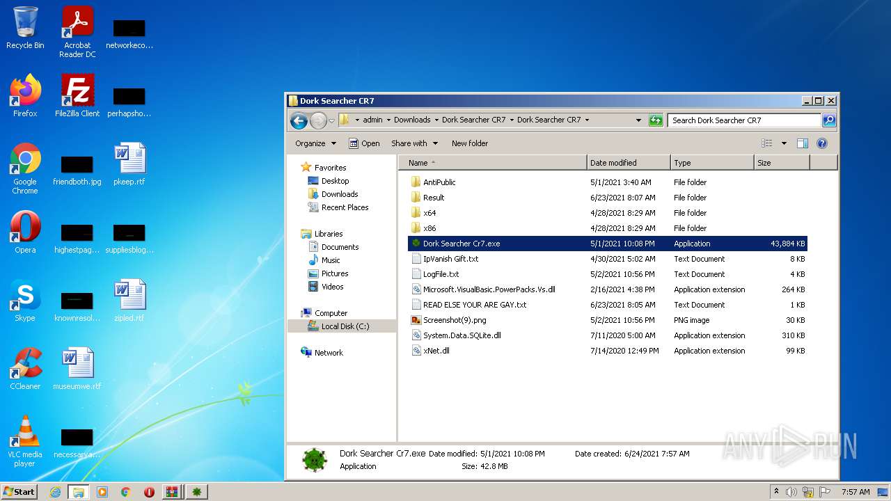Open the Organize dropdown menu
Screen dimensions: 891x501
tap(315, 143)
